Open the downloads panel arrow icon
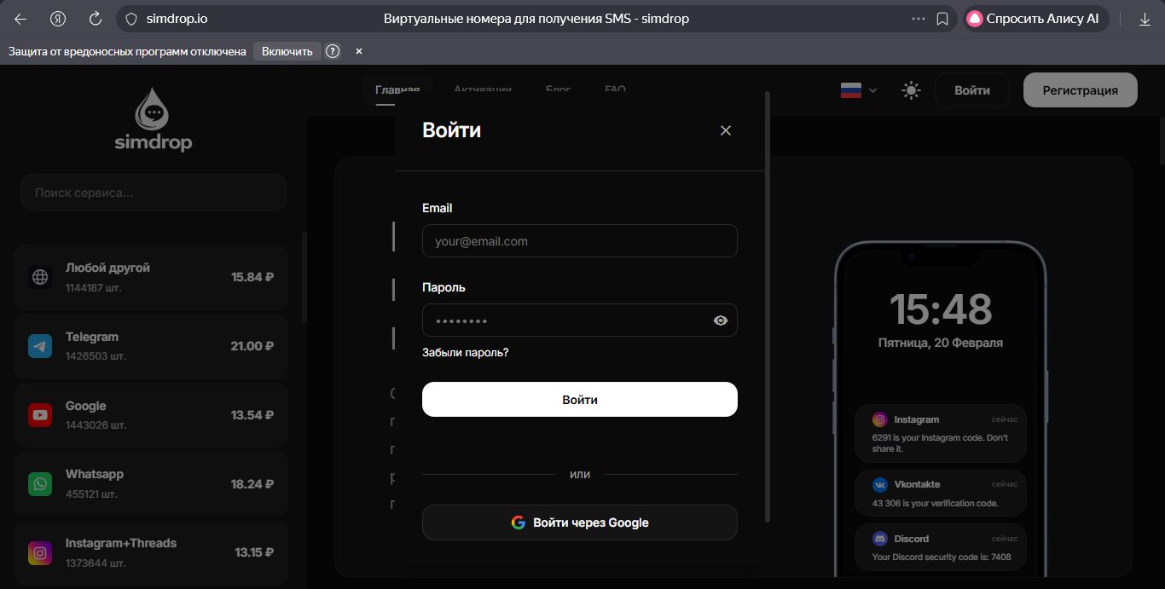The width and height of the screenshot is (1165, 589). [x=1144, y=18]
